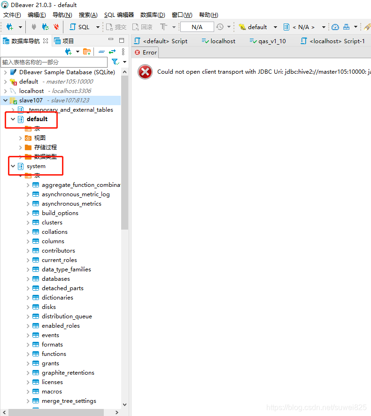Open the 数据库(D) menu
This screenshot has height=416, width=371.
(x=153, y=15)
